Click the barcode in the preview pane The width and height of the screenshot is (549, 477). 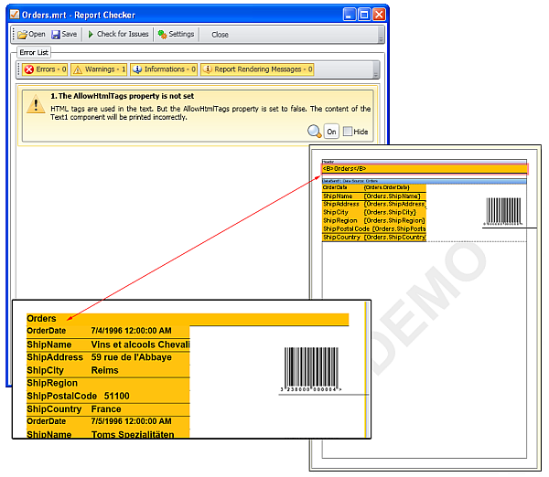[x=310, y=369]
